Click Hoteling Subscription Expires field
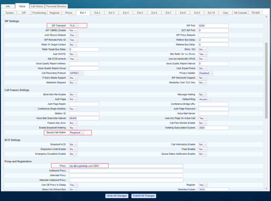The image size is (271, 201). point(213,128)
